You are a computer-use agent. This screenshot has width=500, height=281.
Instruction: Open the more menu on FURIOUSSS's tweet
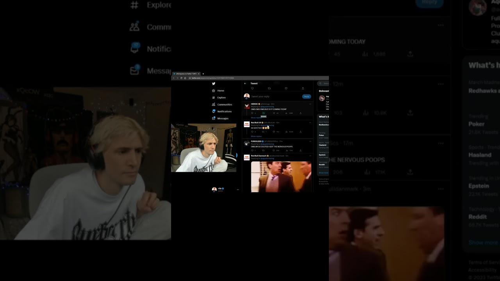(310, 141)
